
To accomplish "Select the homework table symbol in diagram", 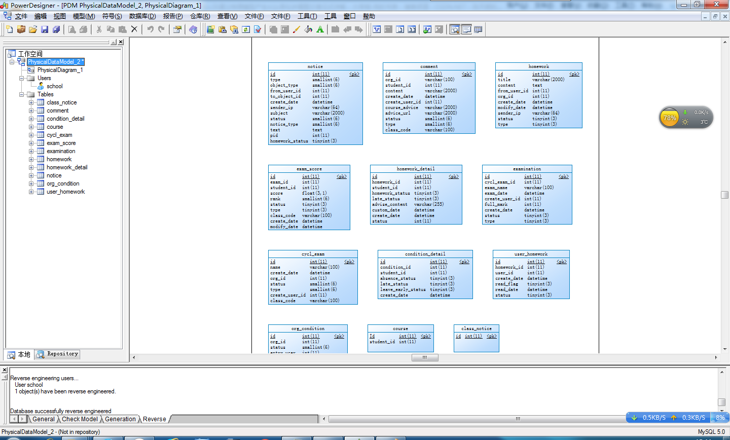I will pos(539,95).
